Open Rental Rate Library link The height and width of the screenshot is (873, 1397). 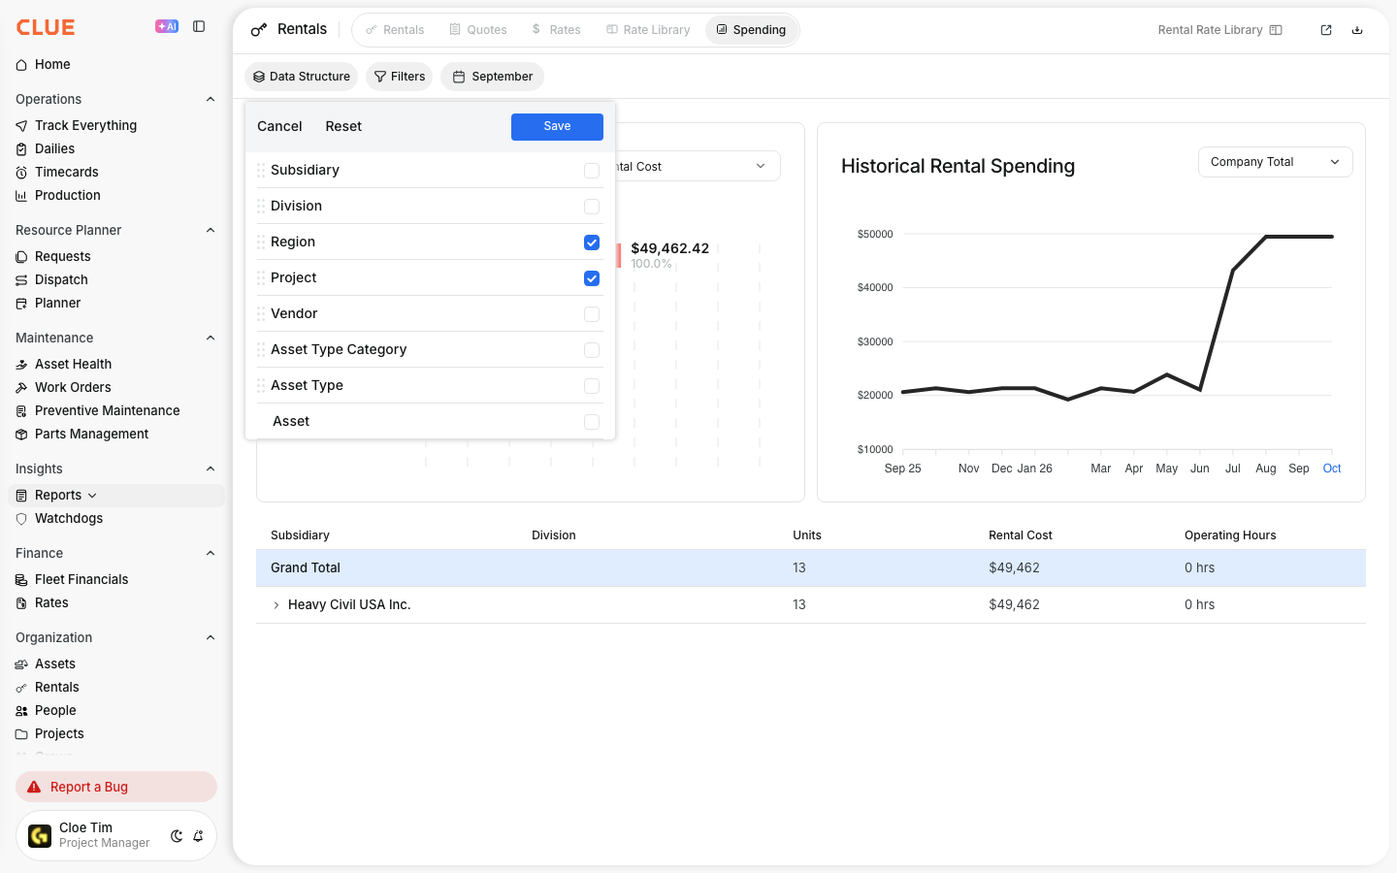[x=1219, y=30]
